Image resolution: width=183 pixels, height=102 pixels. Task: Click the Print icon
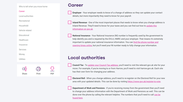click(38, 69)
